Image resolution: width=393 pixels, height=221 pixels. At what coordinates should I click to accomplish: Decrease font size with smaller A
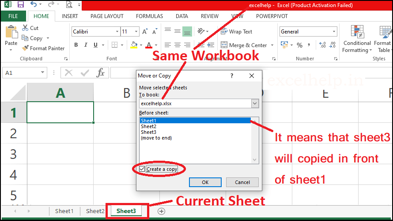tap(155, 32)
